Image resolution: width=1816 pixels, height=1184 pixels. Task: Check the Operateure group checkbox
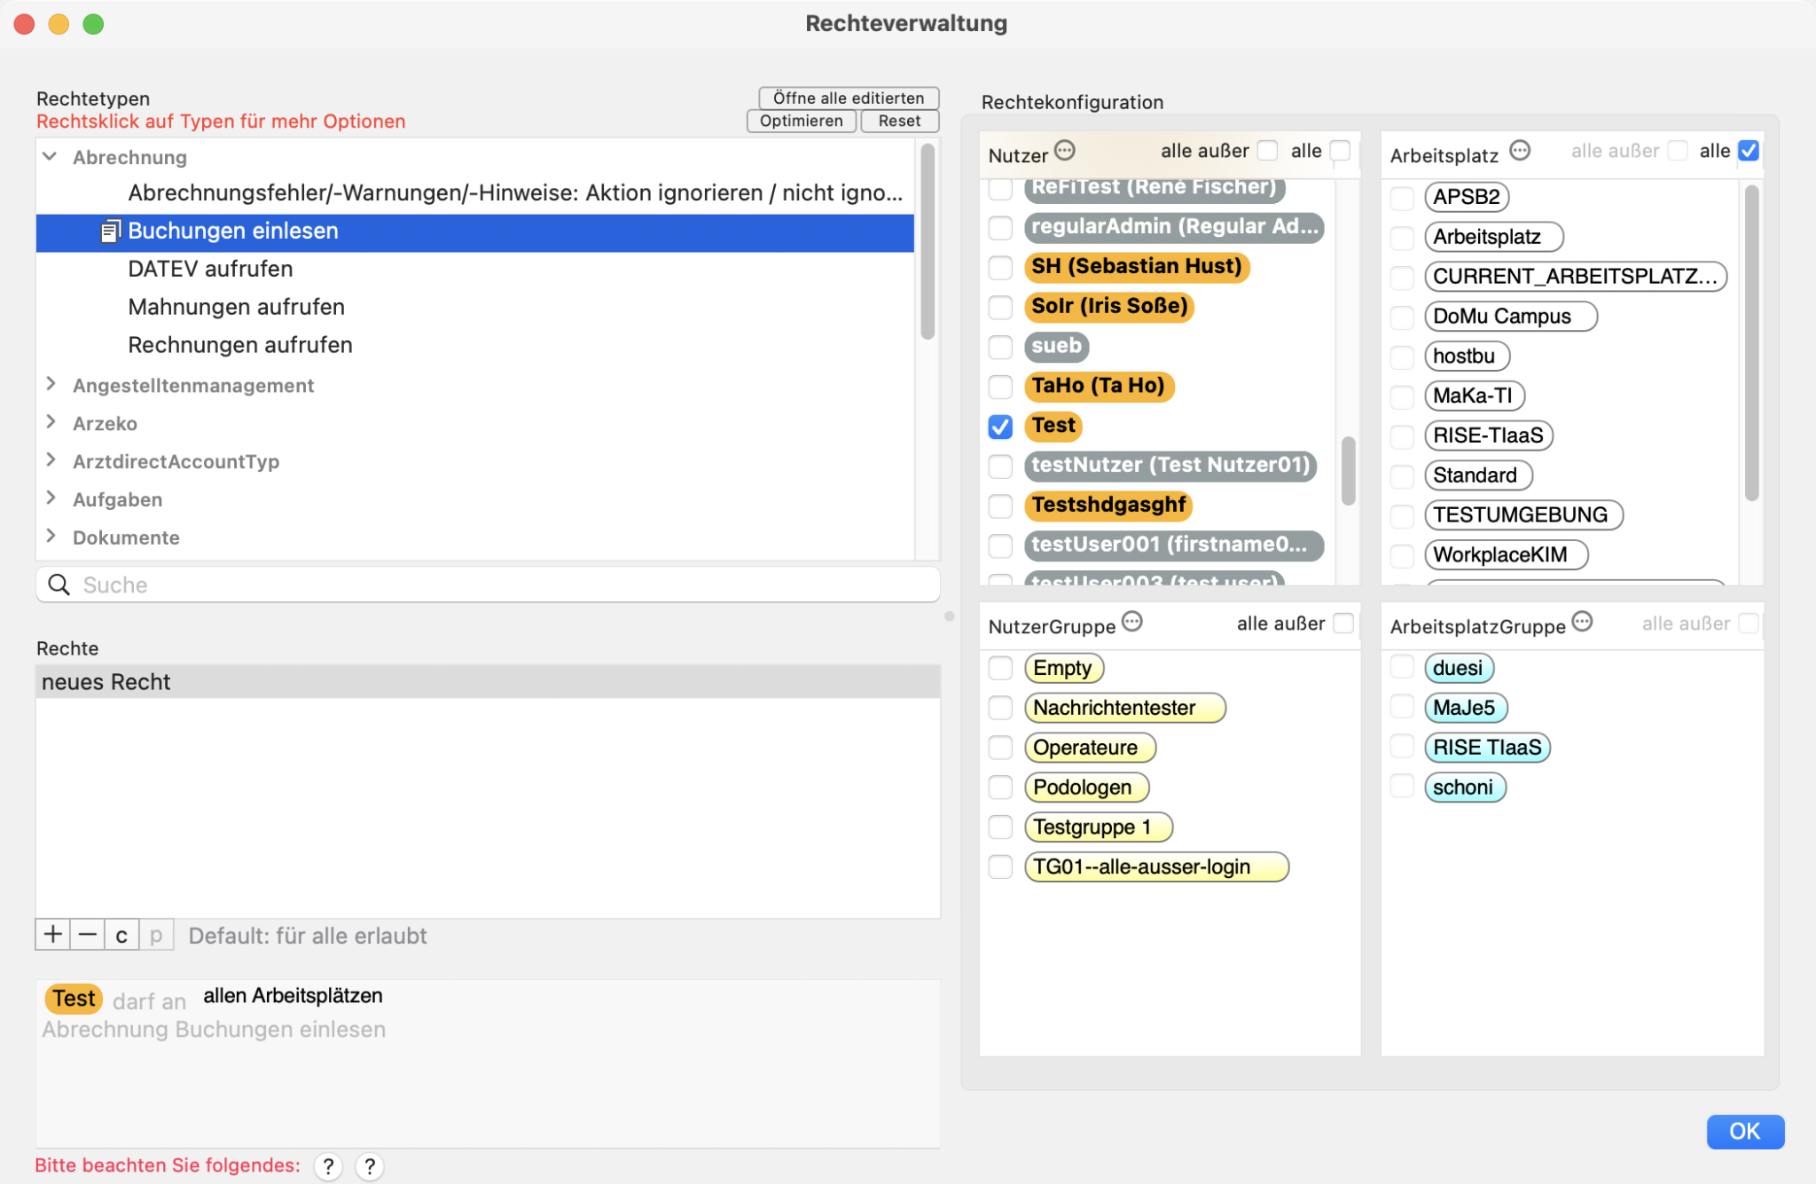(x=1000, y=748)
